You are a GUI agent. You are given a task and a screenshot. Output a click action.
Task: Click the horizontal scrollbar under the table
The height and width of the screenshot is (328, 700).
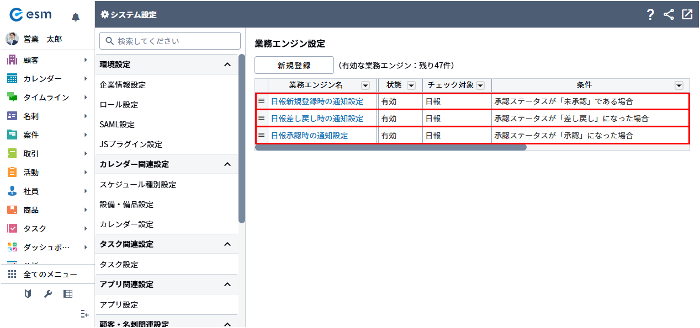390,148
